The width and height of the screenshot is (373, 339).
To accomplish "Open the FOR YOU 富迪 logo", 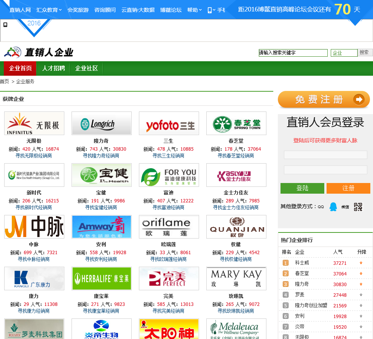I will [169, 175].
